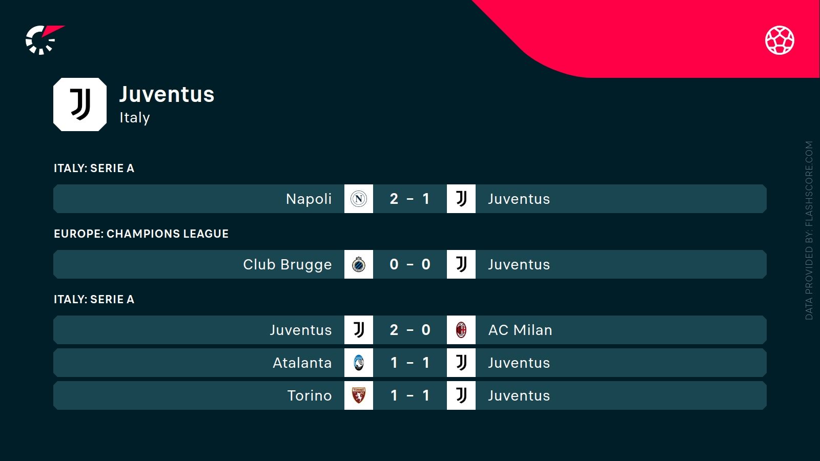Click the Flashscore logo in top-left corner
The image size is (820, 461).
coord(44,40)
